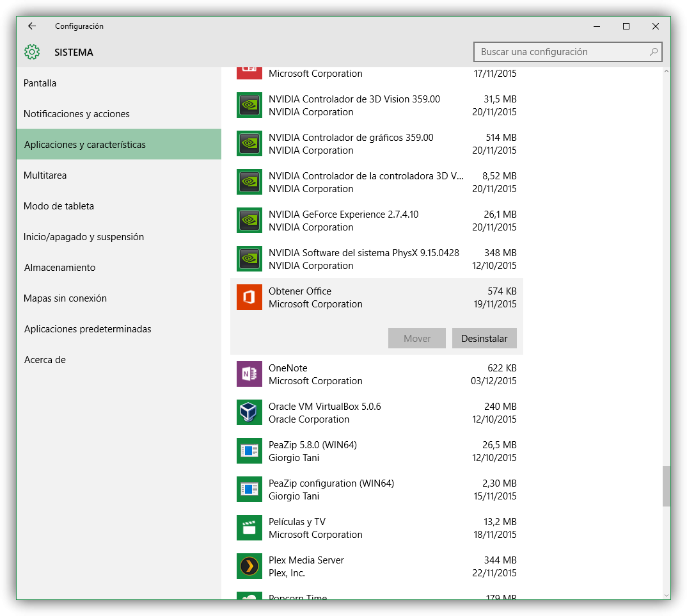Click the NVIDIA 3D Vision 359.00 icon
Screen dimensions: 687x616
tap(249, 105)
